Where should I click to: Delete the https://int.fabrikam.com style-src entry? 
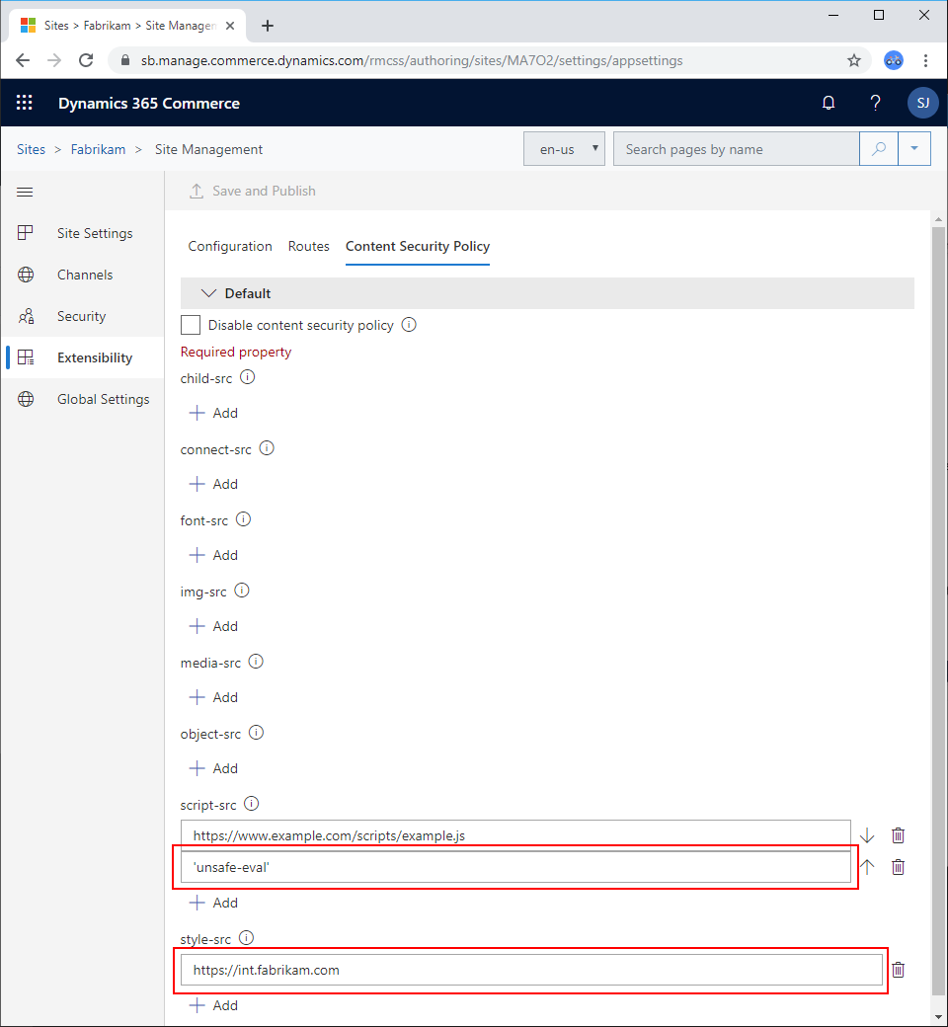[x=897, y=970]
